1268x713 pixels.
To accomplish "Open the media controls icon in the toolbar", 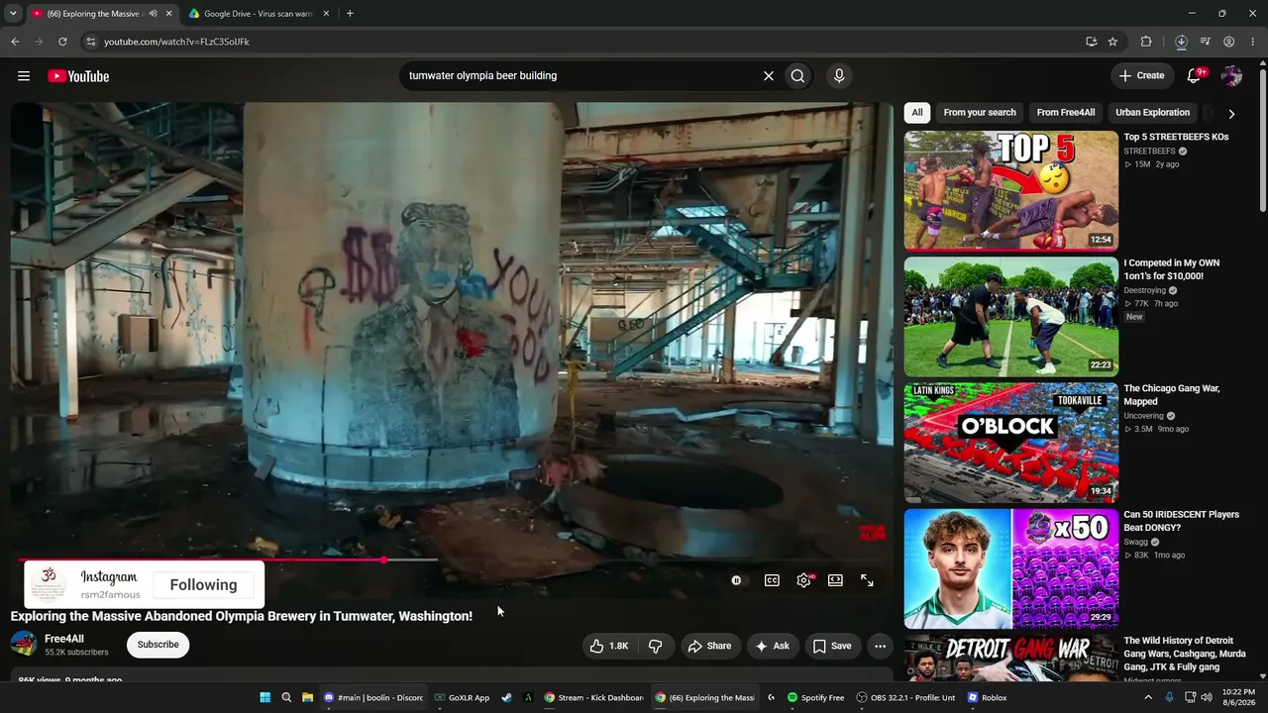I will coord(1205,42).
